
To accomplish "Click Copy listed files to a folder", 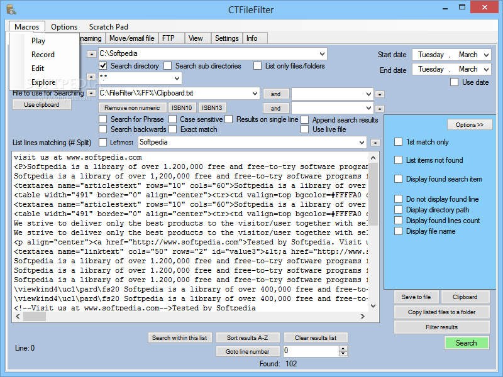I will (x=442, y=312).
